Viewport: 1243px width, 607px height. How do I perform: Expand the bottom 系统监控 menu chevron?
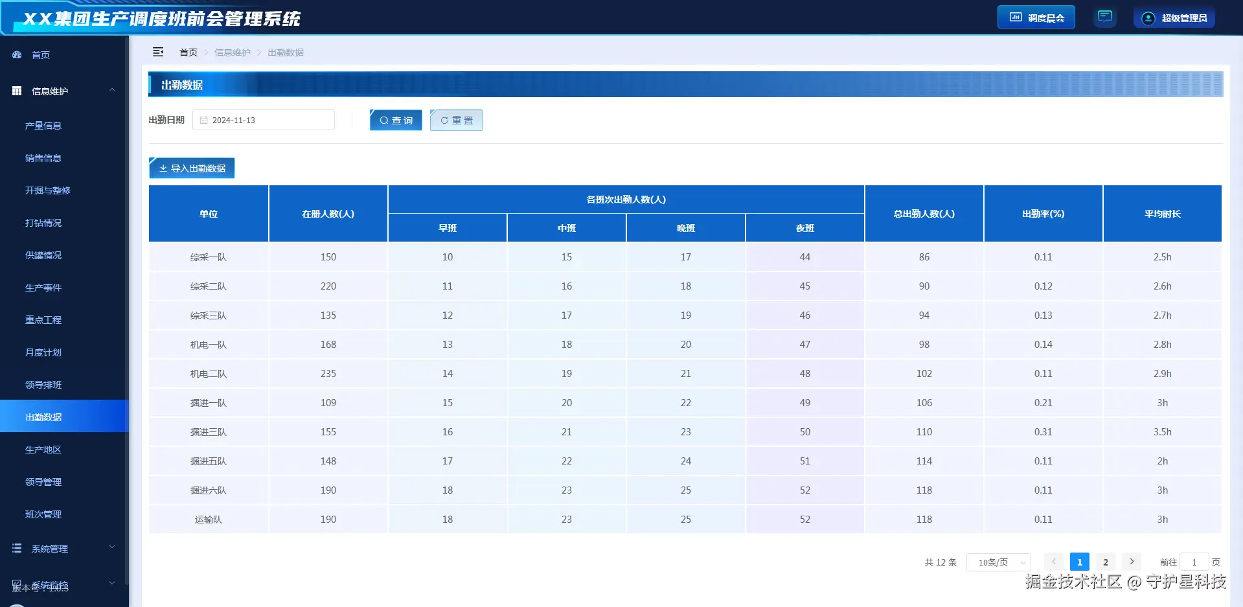pyautogui.click(x=112, y=583)
